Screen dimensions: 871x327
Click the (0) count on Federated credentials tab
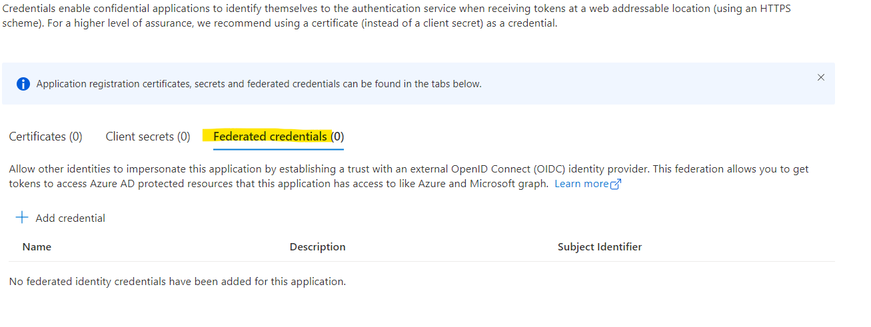point(338,137)
